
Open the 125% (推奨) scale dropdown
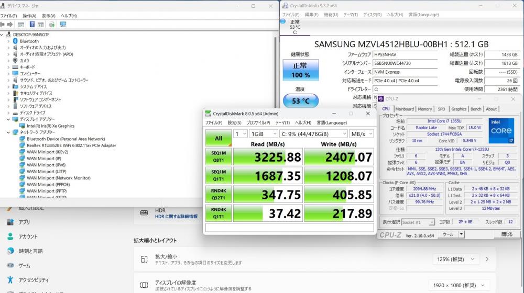455,260
